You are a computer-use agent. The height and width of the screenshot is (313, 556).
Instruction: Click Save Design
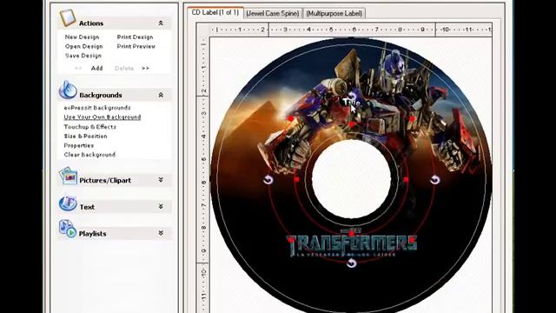click(83, 56)
